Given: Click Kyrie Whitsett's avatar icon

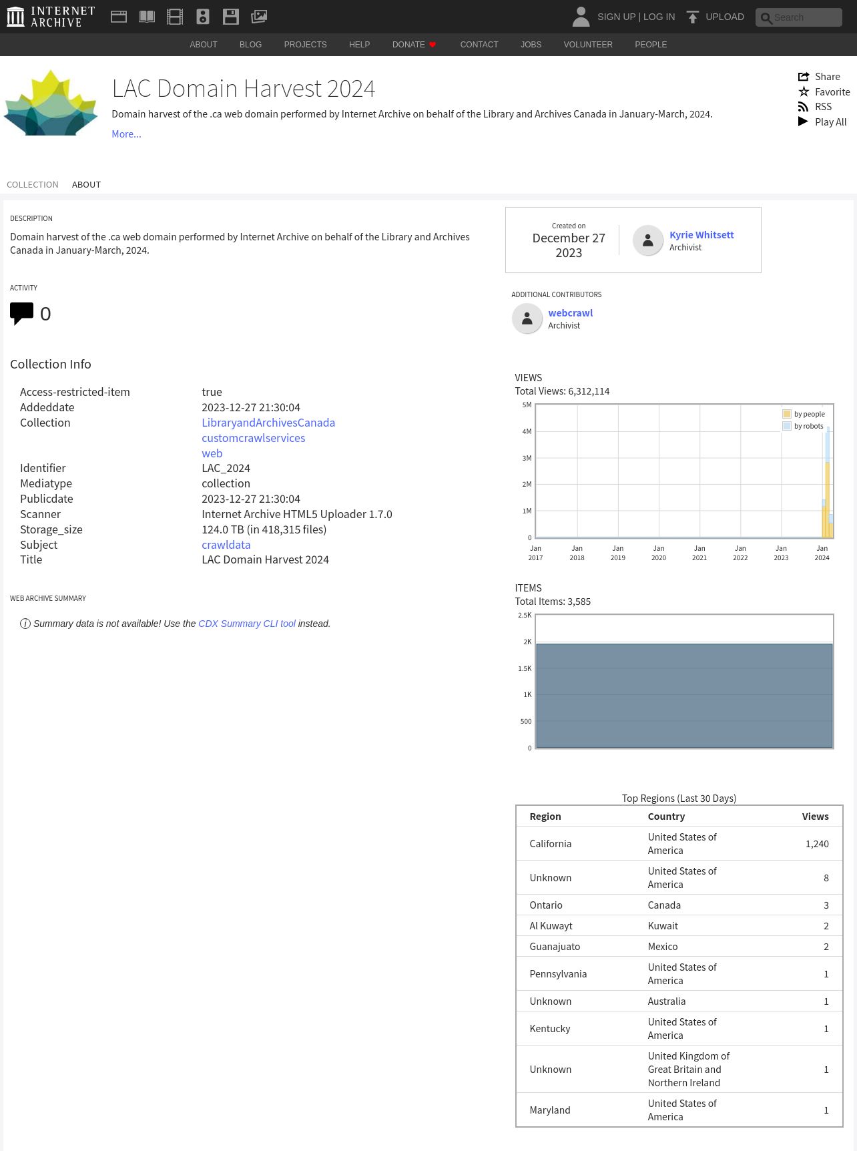Looking at the screenshot, I should [x=647, y=240].
